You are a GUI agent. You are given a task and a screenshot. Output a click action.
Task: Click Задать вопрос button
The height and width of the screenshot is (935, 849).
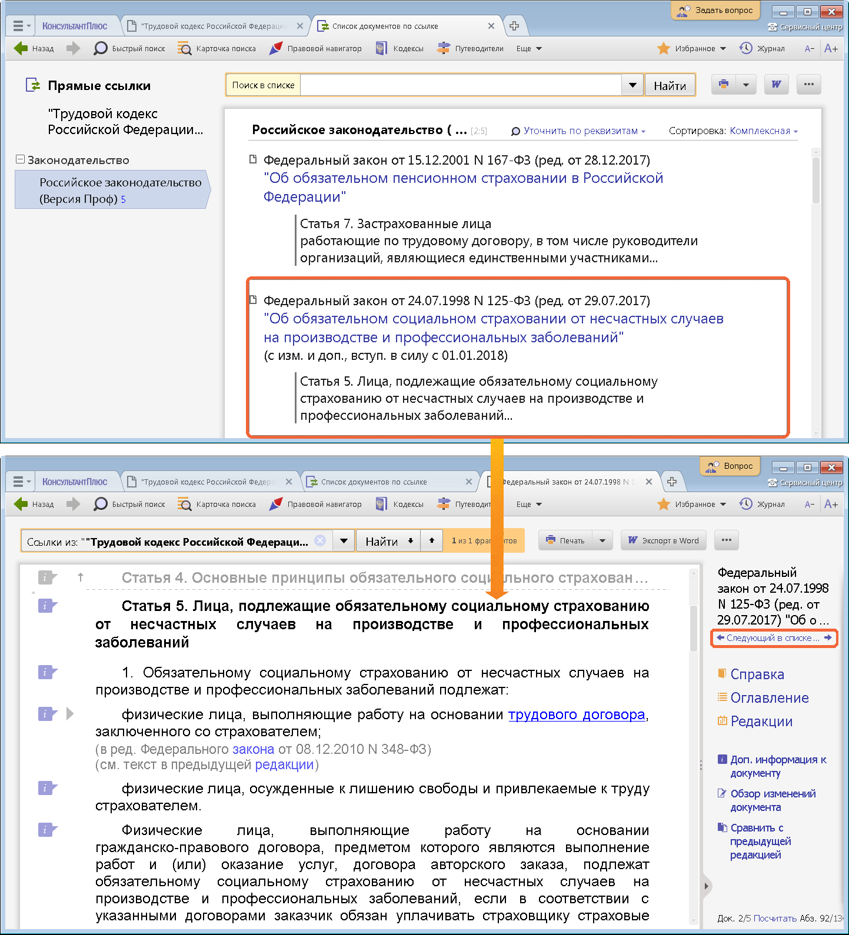[x=715, y=10]
